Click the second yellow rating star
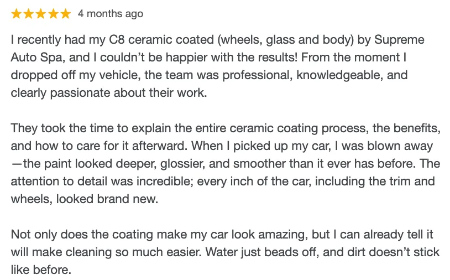 pyautogui.click(x=29, y=14)
